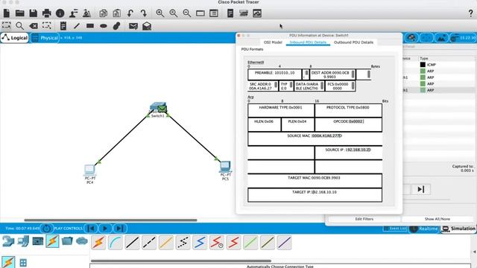
Task: Open the OSI Model tab
Action: click(x=273, y=42)
